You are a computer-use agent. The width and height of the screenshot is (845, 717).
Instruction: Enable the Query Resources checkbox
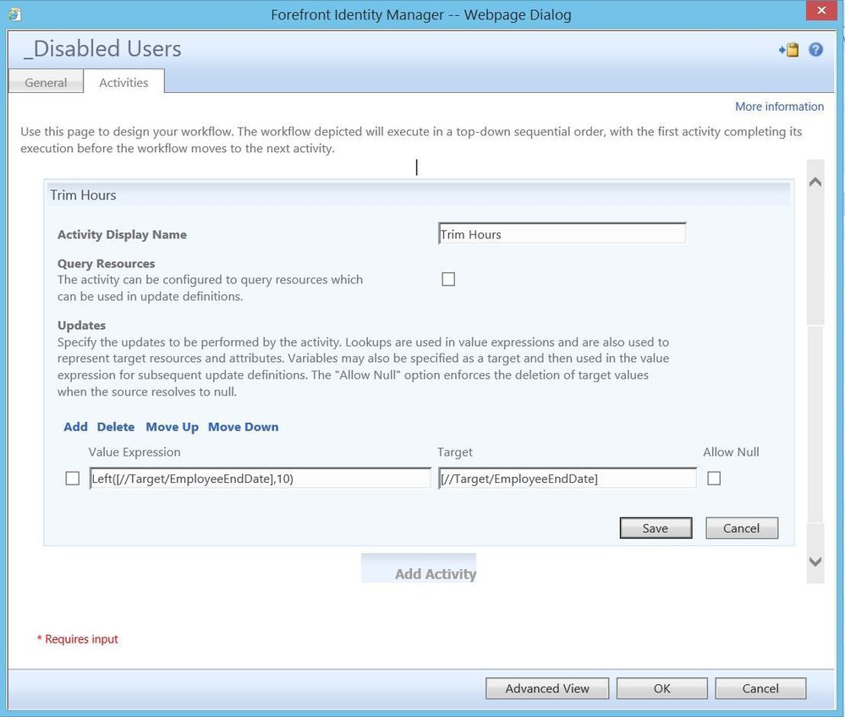click(448, 279)
